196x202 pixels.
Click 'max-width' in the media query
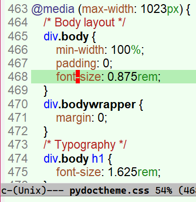click(108, 9)
